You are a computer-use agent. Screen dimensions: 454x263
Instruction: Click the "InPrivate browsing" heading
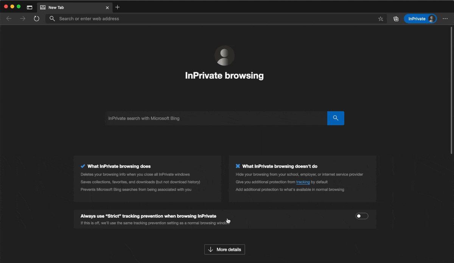224,75
